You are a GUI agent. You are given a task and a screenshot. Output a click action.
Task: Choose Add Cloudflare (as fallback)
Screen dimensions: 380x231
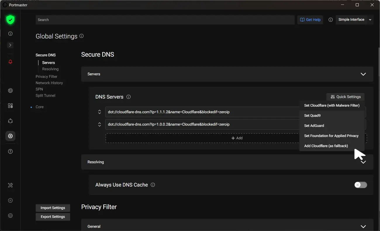[332, 146]
